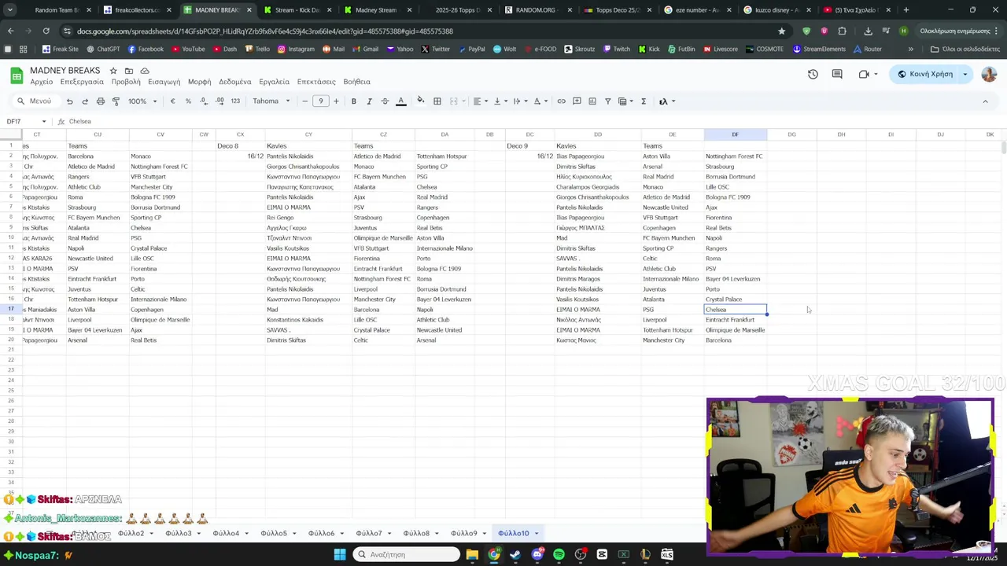
Task: Create a filter with funnel icon
Action: click(x=607, y=101)
